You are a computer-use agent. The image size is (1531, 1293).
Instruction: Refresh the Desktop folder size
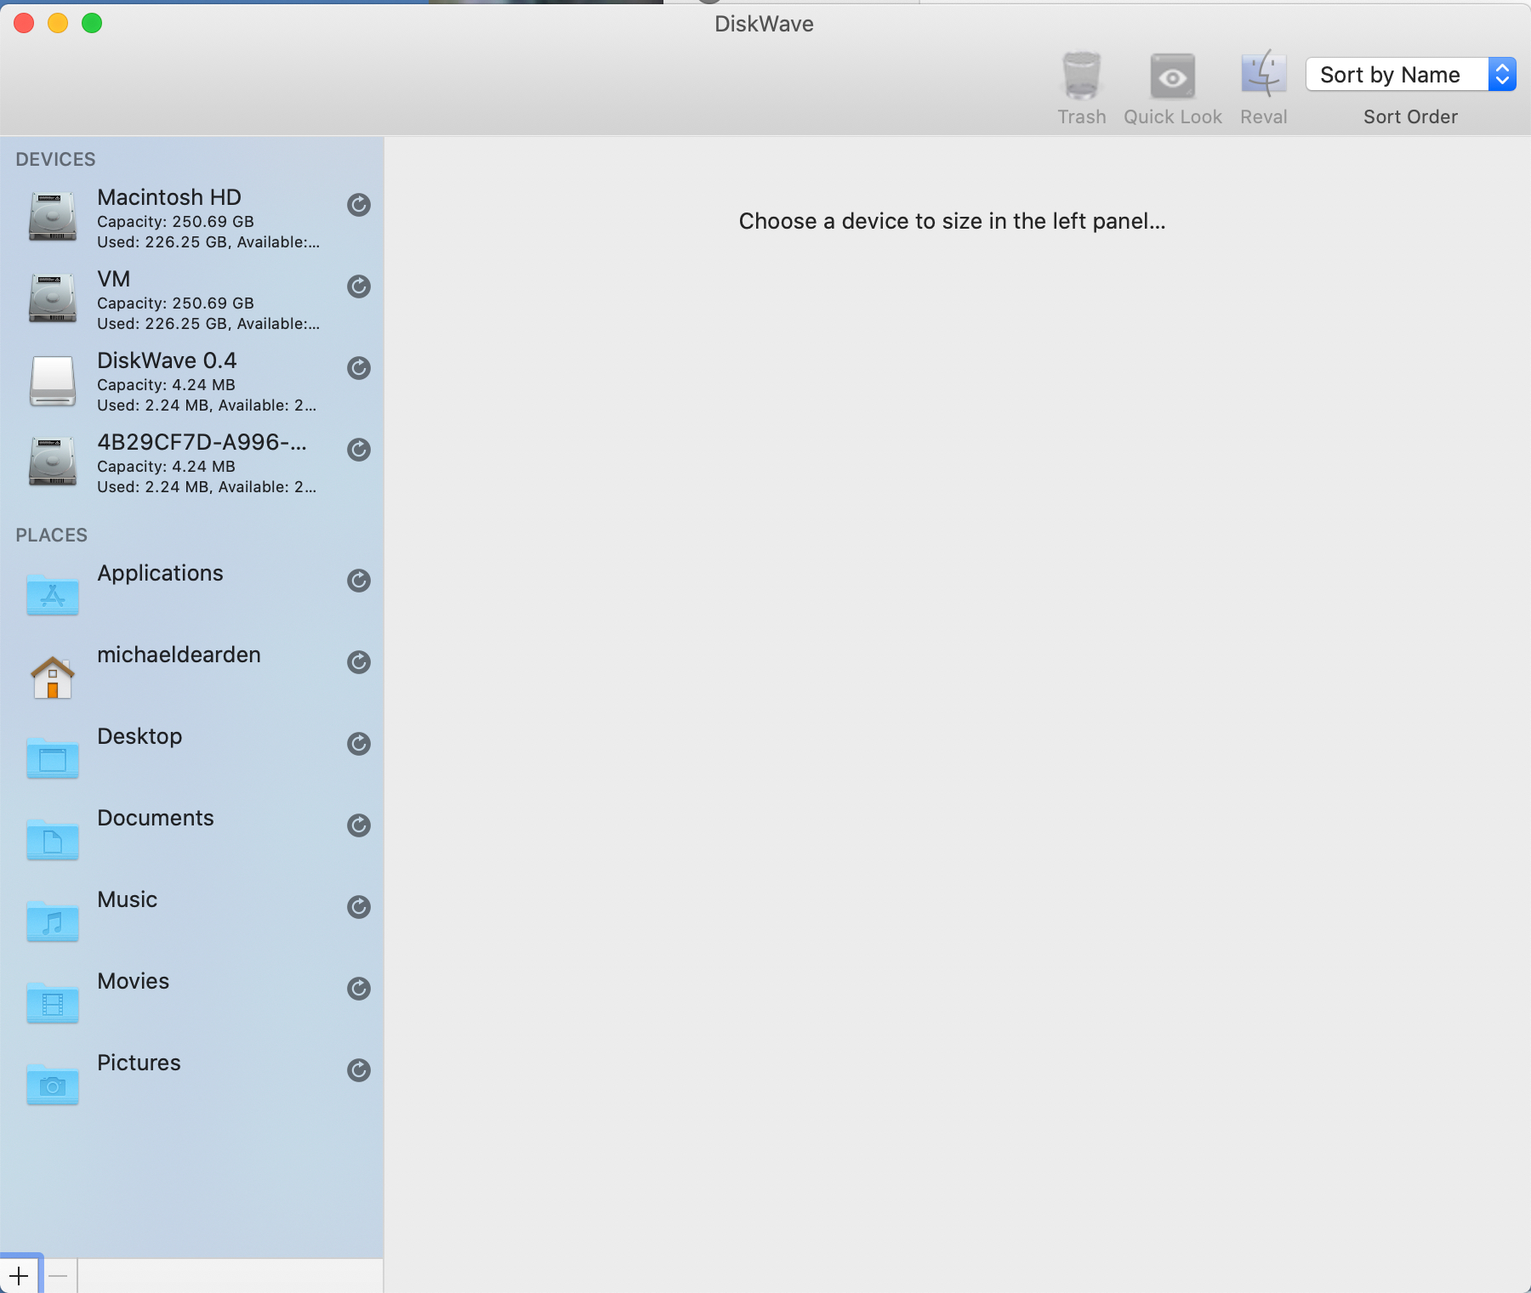point(359,744)
